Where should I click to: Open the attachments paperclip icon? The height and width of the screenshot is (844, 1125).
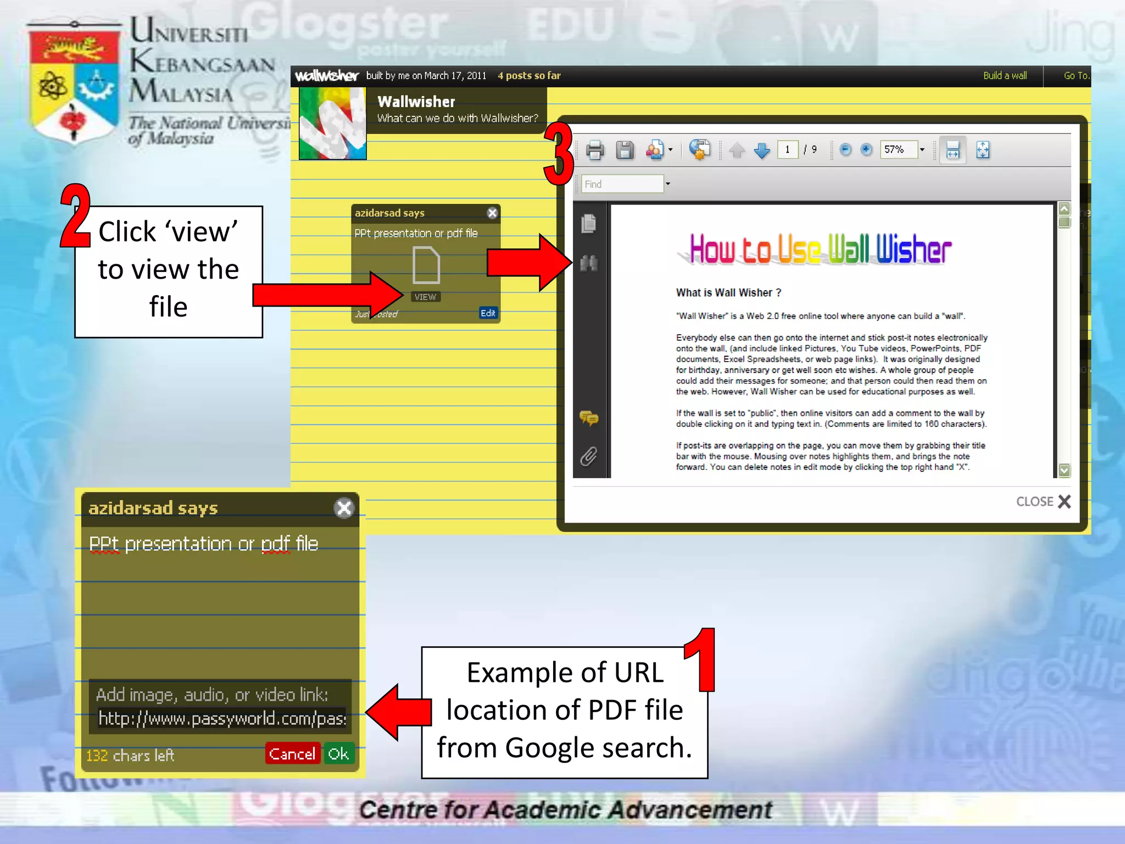588,456
